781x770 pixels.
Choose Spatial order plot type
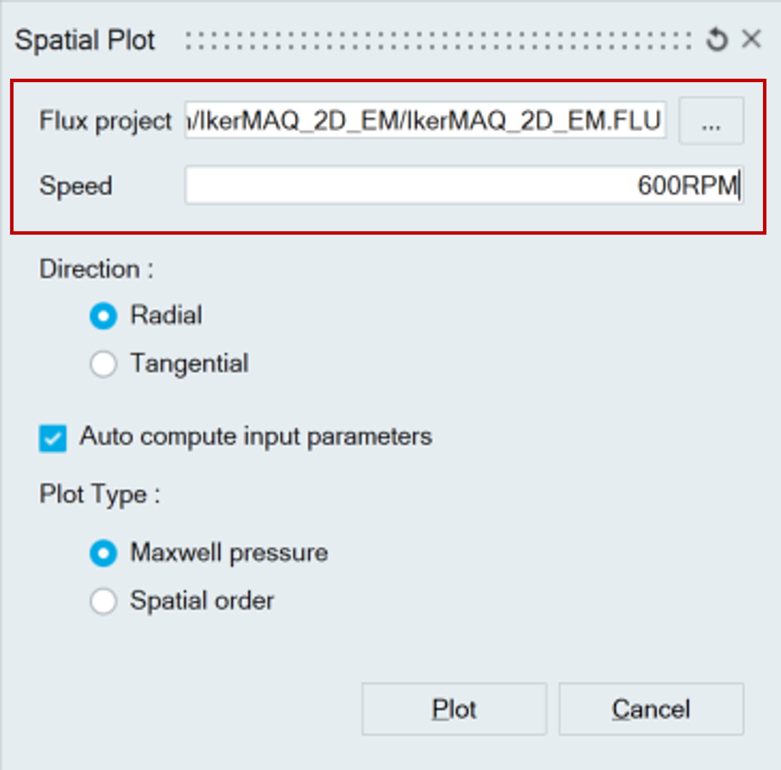(x=103, y=601)
